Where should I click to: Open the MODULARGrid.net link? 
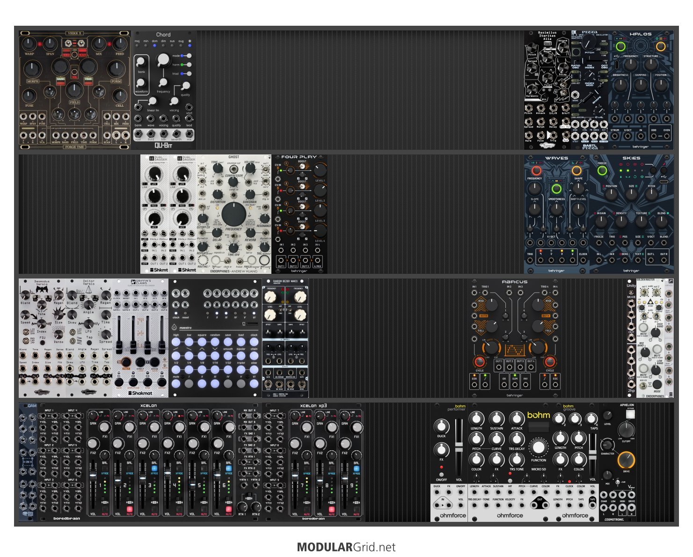(346, 547)
